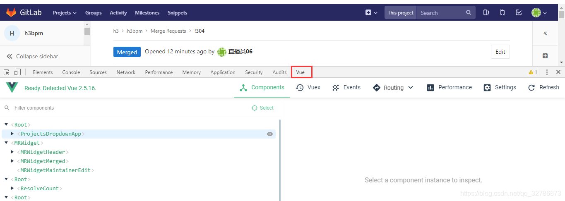Activate the inspect element pointer tool
Viewport: 565px width, 201px height.
[7, 72]
